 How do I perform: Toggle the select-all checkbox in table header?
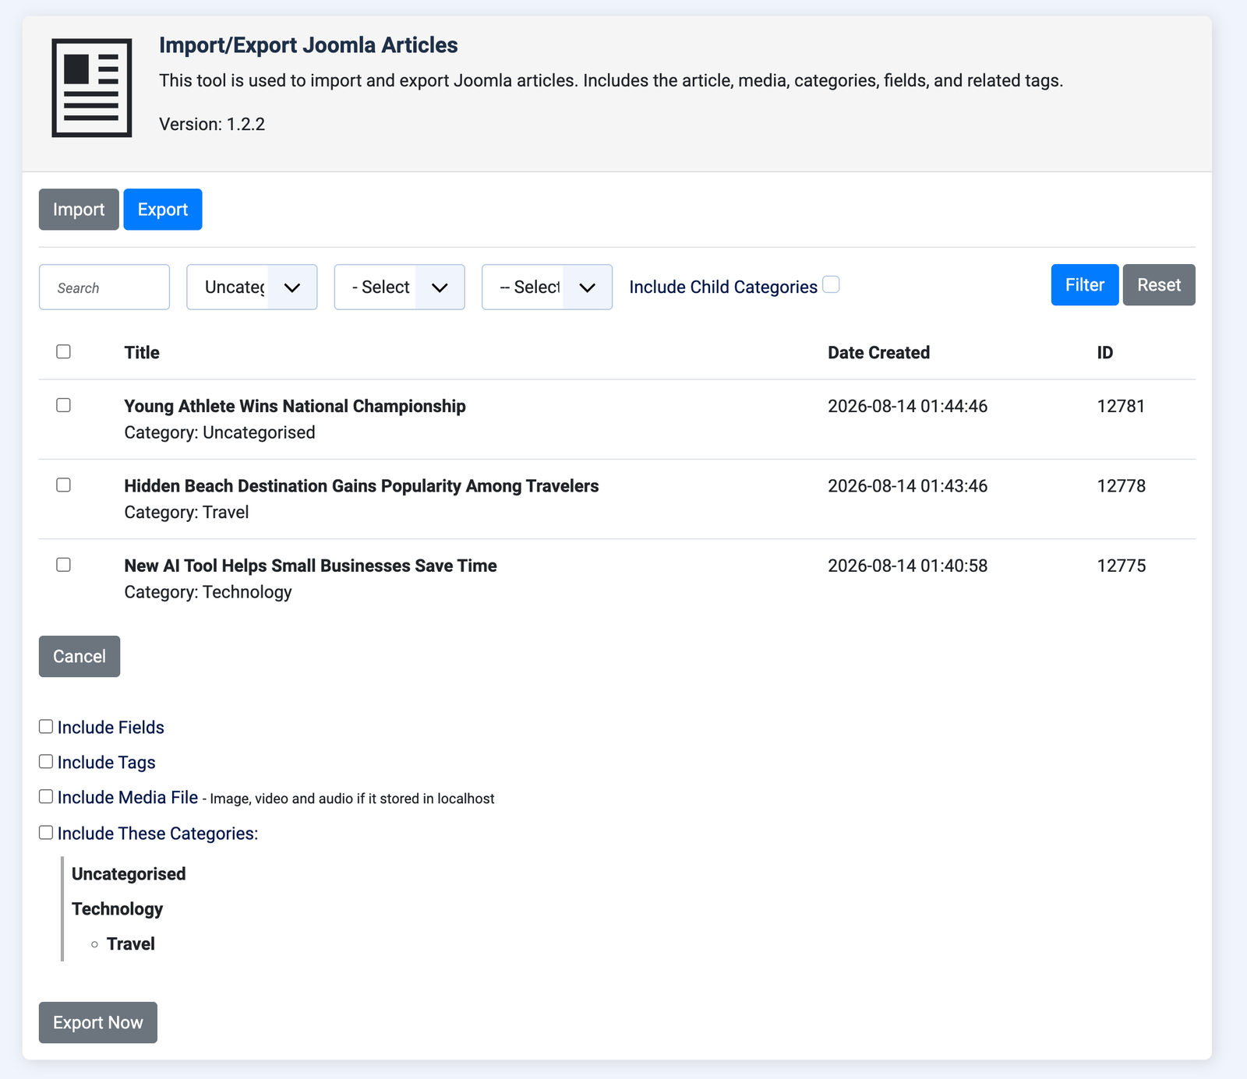pos(64,351)
